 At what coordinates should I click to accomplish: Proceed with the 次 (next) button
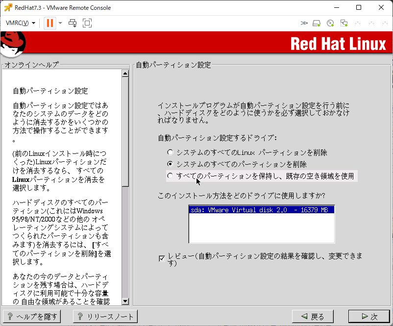[x=369, y=317]
